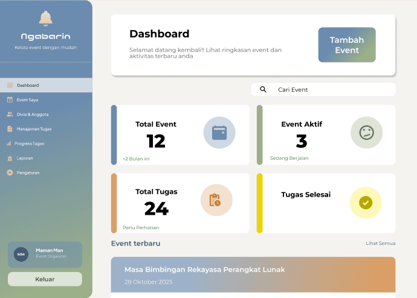Click the Keluar logout button

[x=45, y=279]
